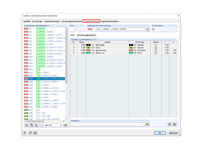Click the magnifier details icon right of Kommentar

pos(170,124)
